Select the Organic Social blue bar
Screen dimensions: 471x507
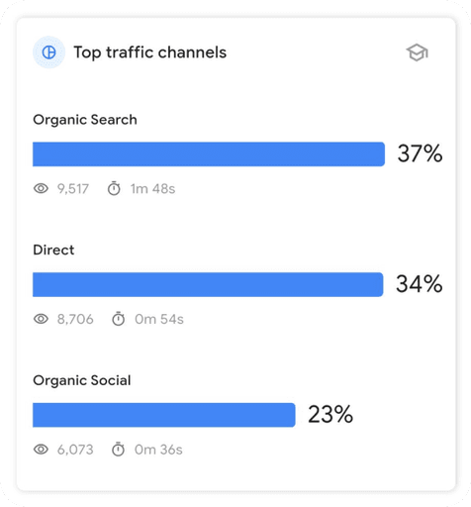[164, 415]
